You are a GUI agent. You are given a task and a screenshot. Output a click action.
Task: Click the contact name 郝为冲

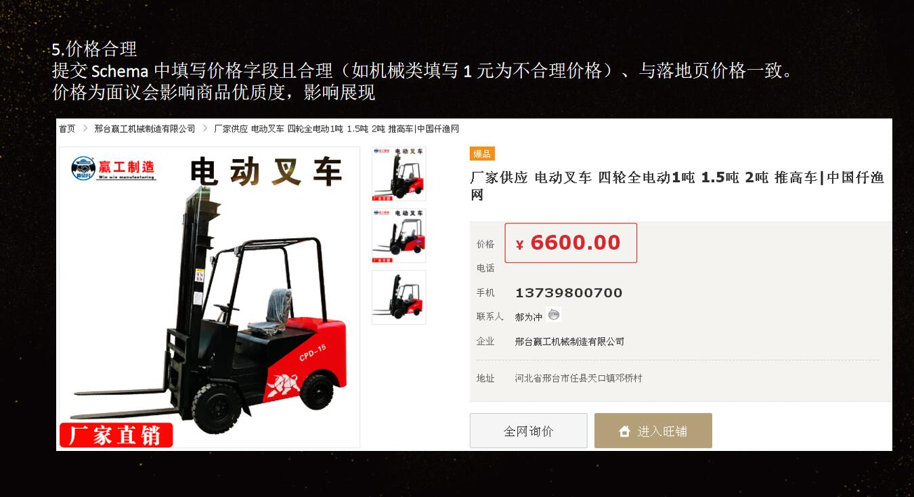[x=529, y=317]
